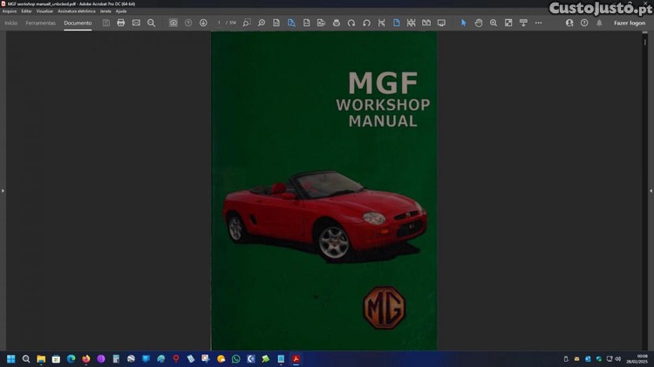Switch to the Ferramentas tab

pos(41,23)
